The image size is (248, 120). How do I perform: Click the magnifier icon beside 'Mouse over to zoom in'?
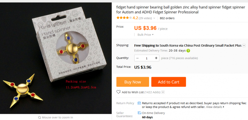[x=40, y=117]
